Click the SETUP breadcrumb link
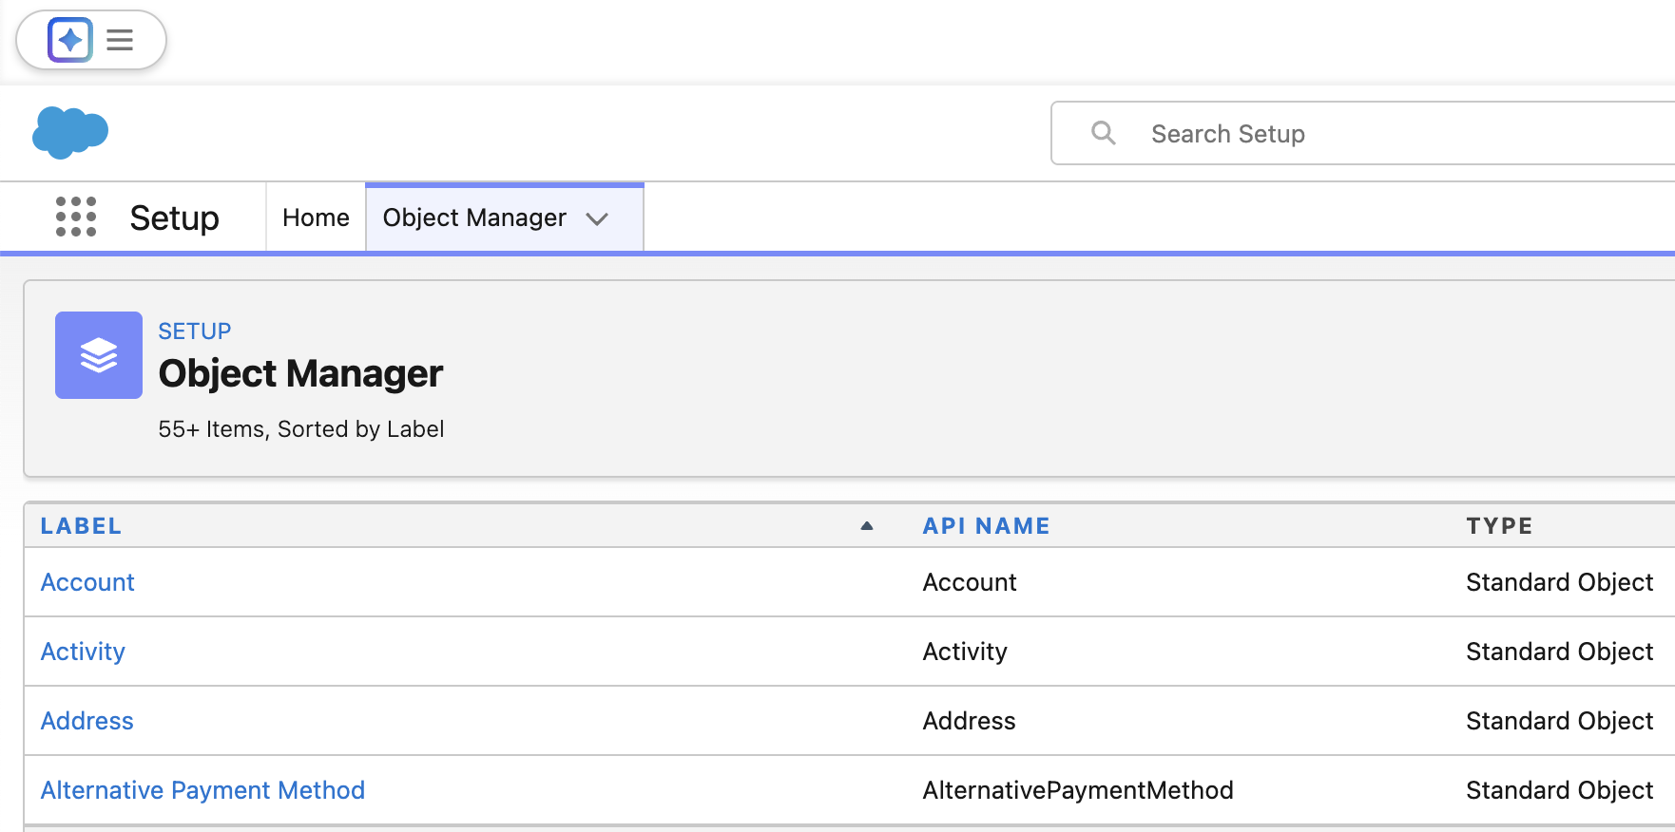 tap(194, 331)
